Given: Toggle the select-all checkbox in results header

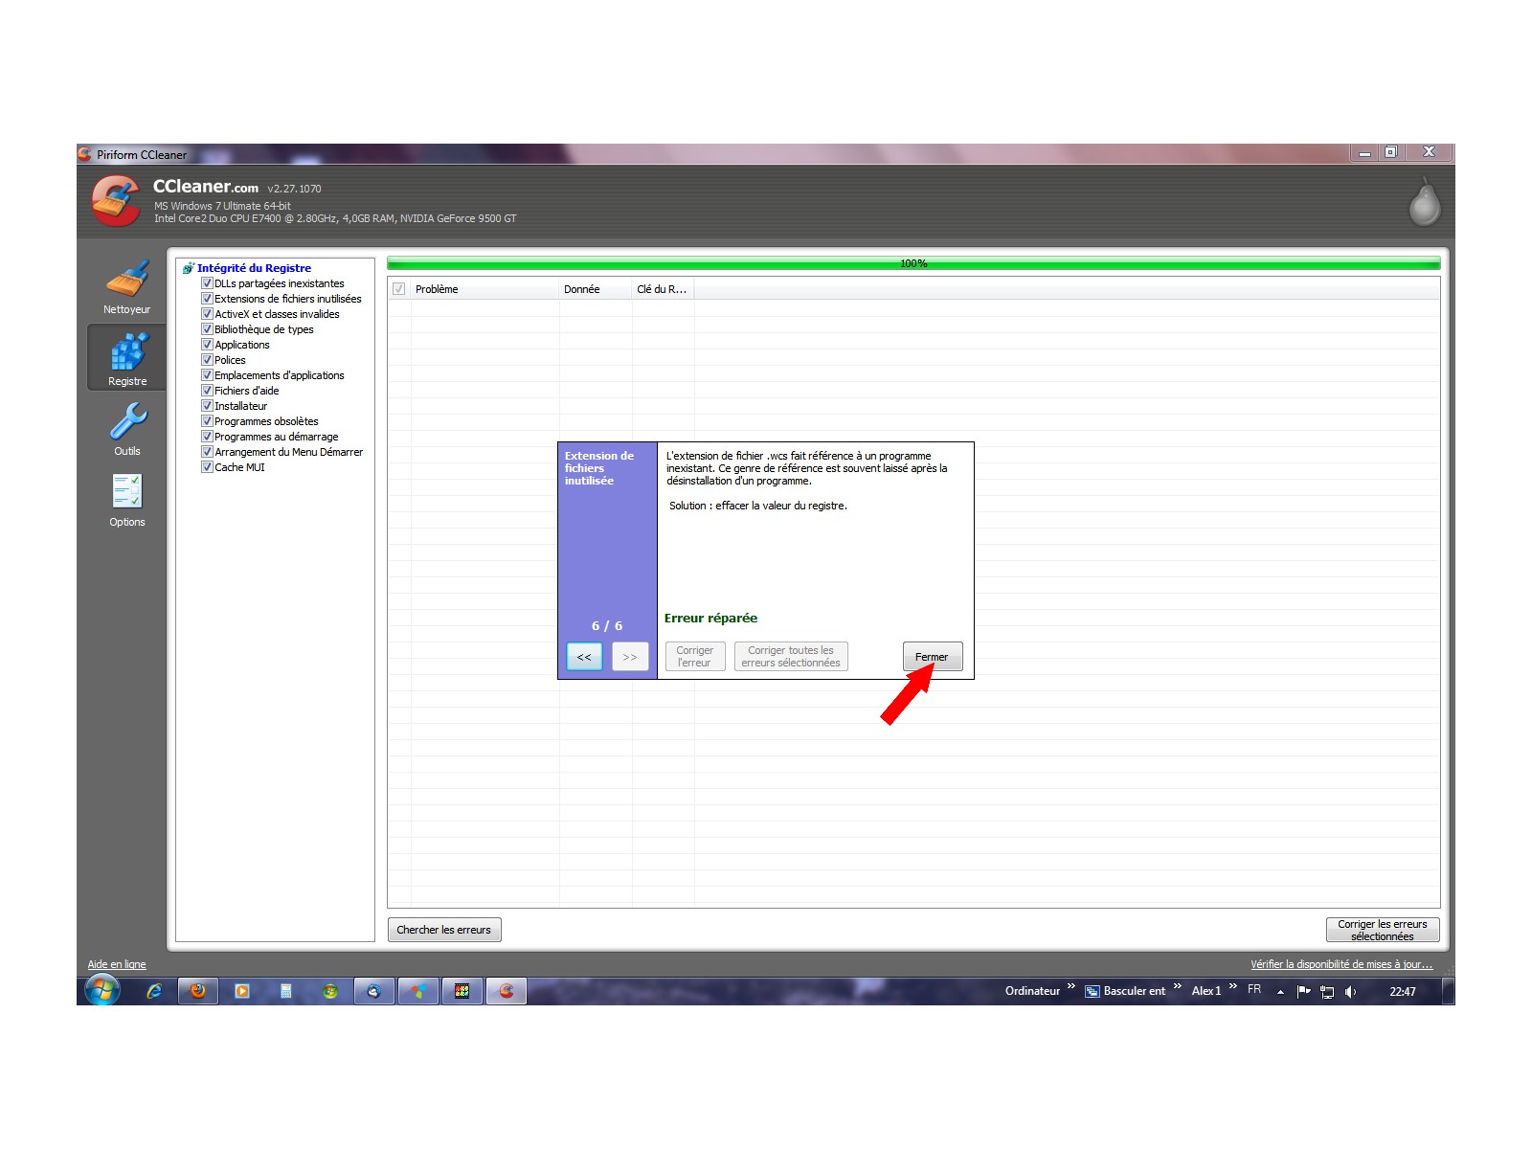Looking at the screenshot, I should pos(399,289).
